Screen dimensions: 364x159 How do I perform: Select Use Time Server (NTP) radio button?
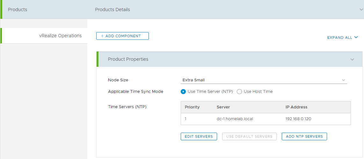click(183, 91)
